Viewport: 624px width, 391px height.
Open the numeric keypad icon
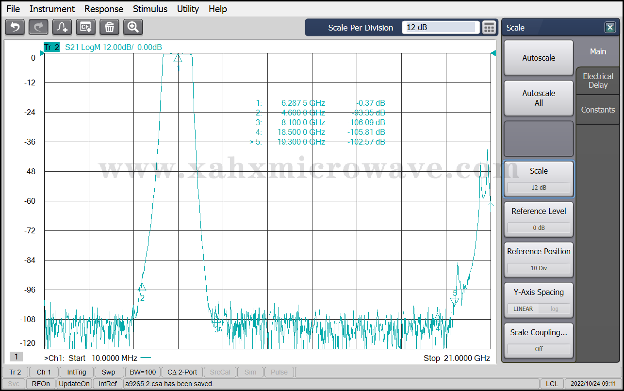pos(489,28)
